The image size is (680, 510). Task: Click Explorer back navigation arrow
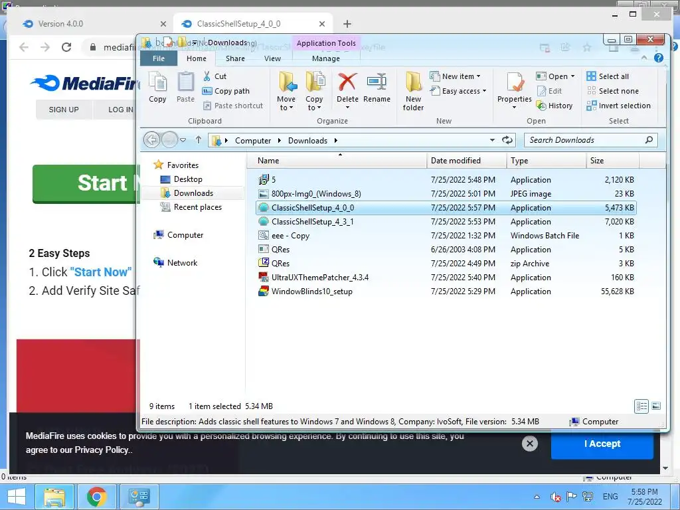[152, 140]
